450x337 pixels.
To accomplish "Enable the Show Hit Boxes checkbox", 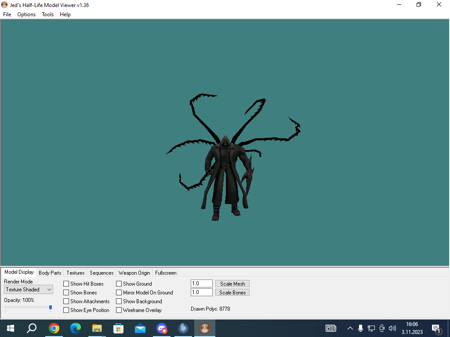I will click(66, 284).
